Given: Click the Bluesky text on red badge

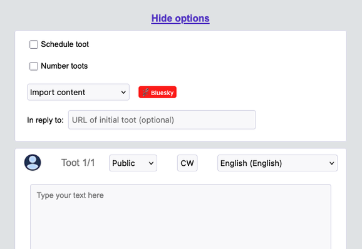Looking at the screenshot, I should [162, 93].
